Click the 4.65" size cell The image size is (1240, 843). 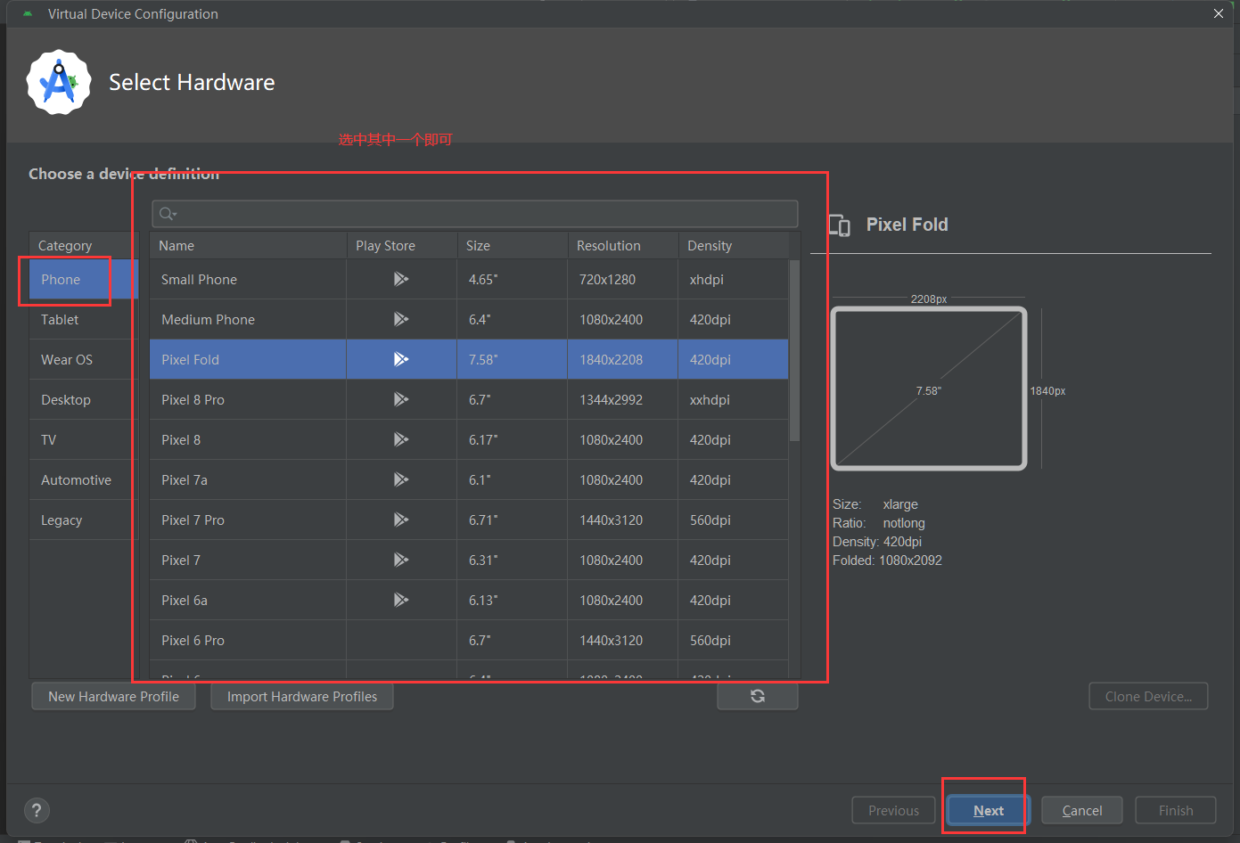click(513, 279)
